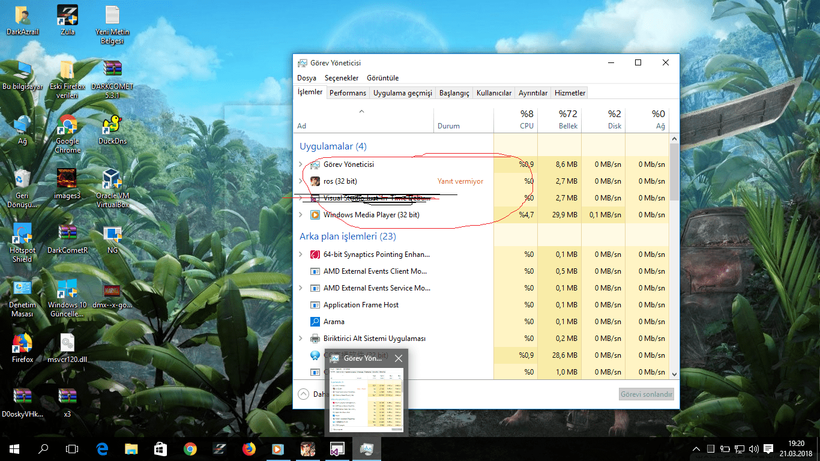
Task: Open Microsoft Edge from the taskbar
Action: [102, 448]
